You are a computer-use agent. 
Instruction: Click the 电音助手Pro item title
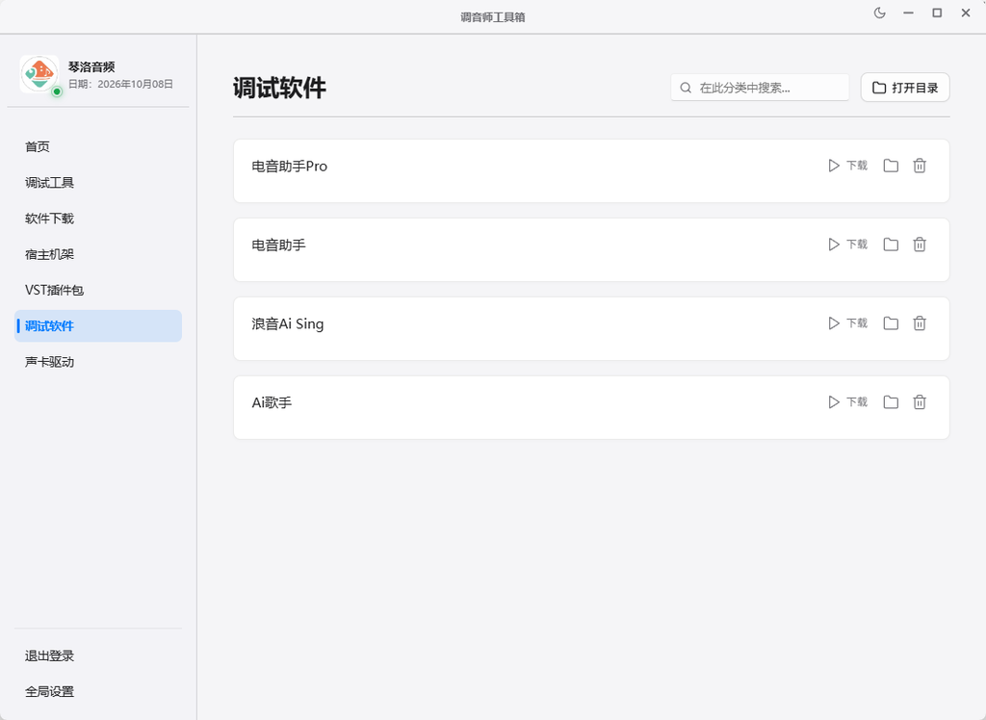coord(289,166)
